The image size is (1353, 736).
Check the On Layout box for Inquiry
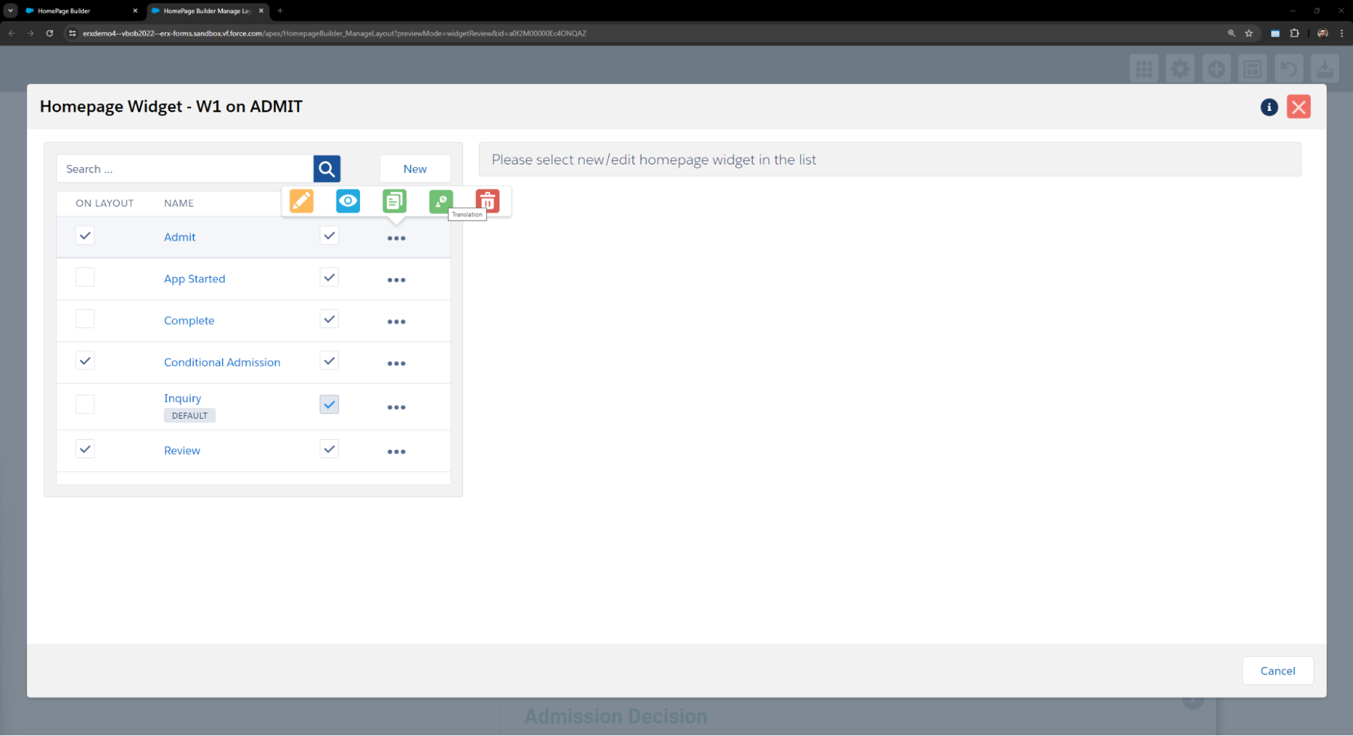click(85, 405)
